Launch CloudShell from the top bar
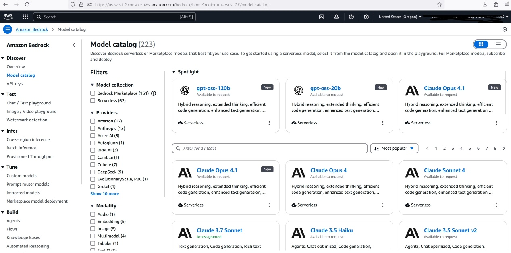 (322, 17)
